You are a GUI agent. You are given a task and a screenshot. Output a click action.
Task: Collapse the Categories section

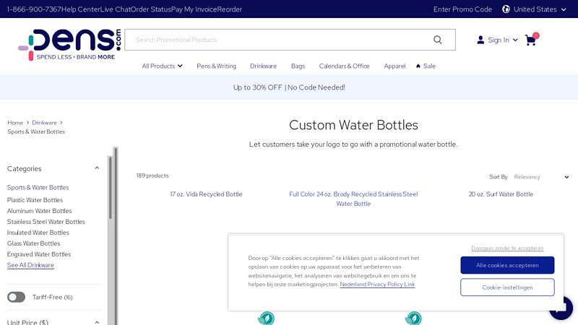97,168
